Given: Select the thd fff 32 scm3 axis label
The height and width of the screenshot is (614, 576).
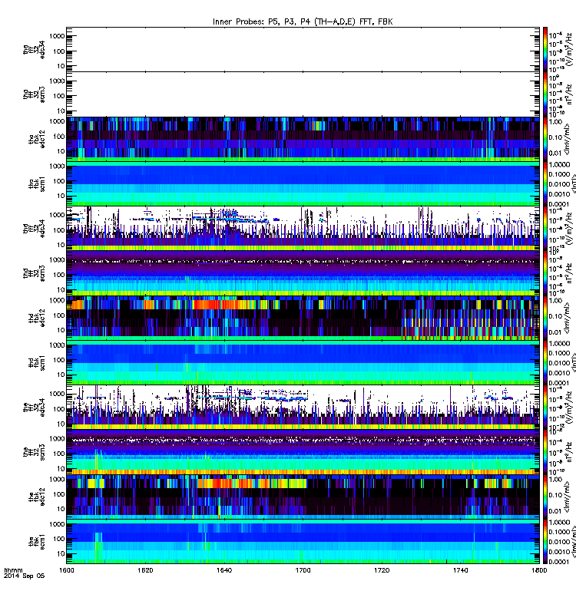Looking at the screenshot, I should [34, 273].
